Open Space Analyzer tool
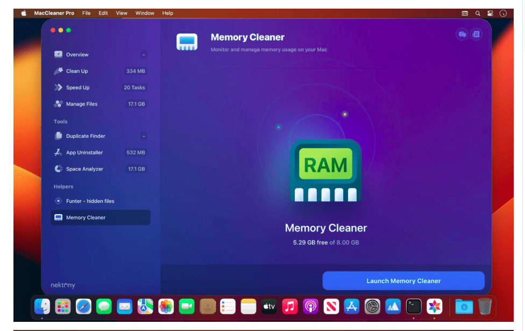Viewport: 525px width, 331px height. click(x=101, y=169)
